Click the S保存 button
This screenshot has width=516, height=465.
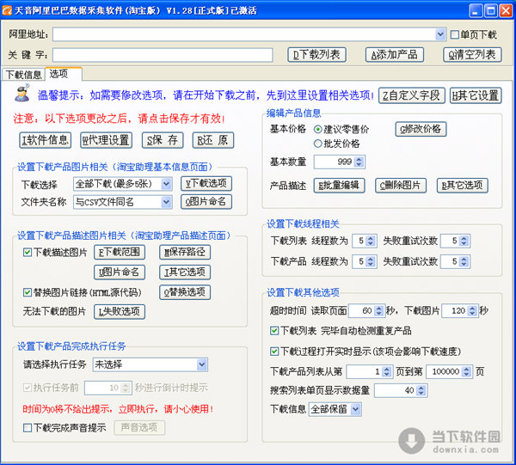click(x=163, y=140)
